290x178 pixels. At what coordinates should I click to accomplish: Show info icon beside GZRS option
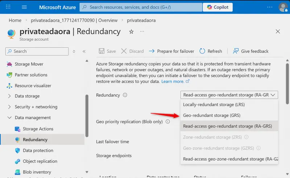(258, 148)
